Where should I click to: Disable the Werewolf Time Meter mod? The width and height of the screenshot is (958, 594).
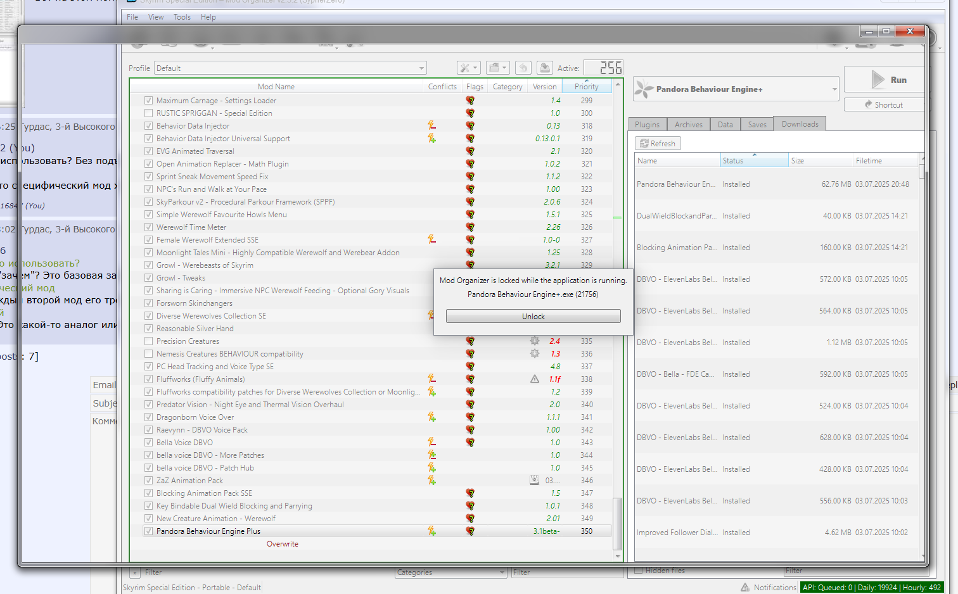pyautogui.click(x=148, y=227)
